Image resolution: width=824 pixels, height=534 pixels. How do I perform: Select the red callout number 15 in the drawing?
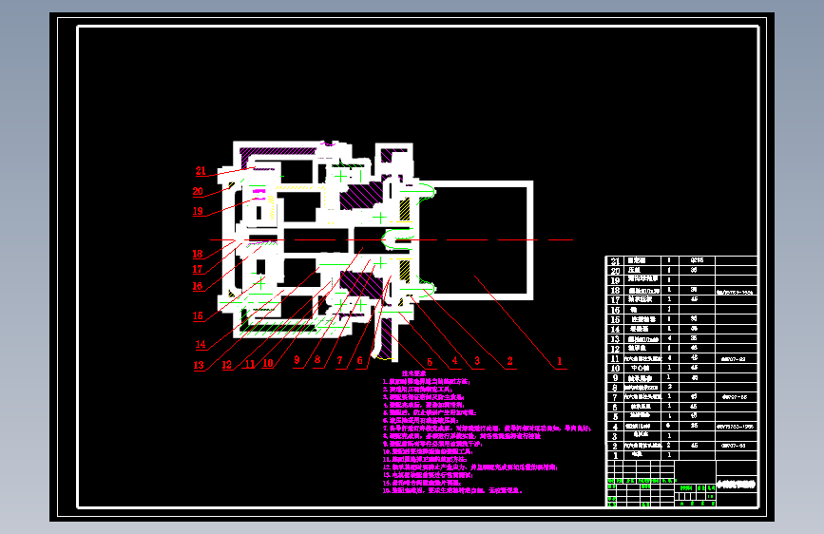click(x=198, y=315)
